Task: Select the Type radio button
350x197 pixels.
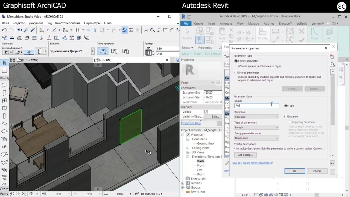Action: pyautogui.click(x=286, y=106)
